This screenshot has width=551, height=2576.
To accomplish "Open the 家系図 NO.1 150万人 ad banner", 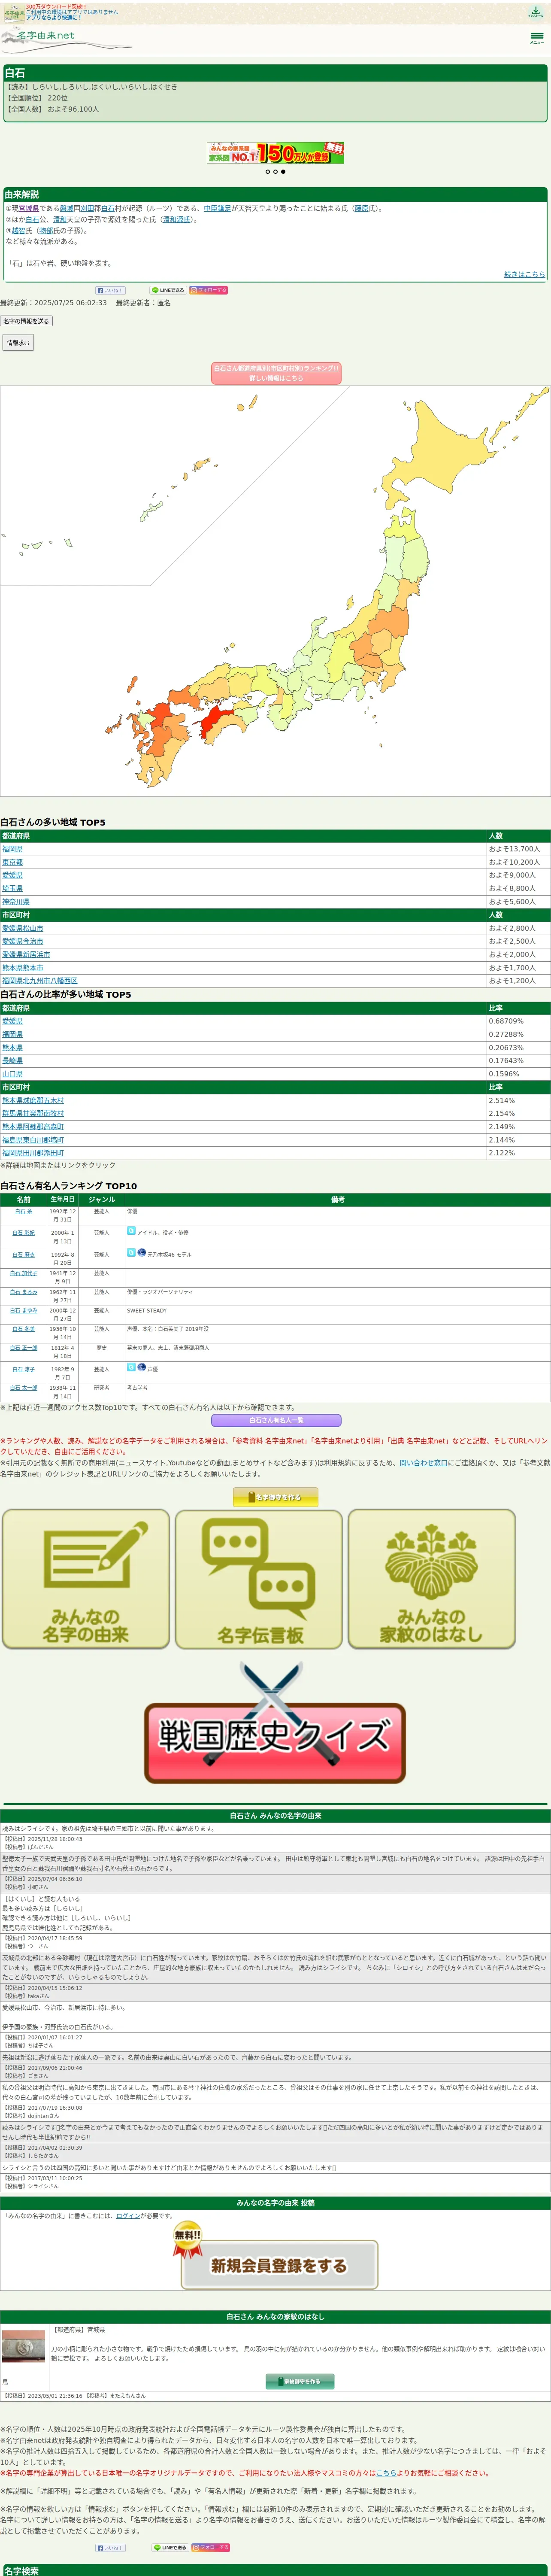I will [x=275, y=152].
